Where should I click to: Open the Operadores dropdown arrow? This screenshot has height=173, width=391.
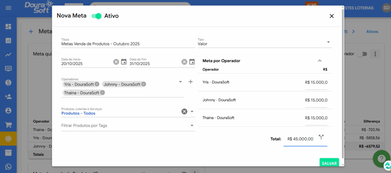180,82
